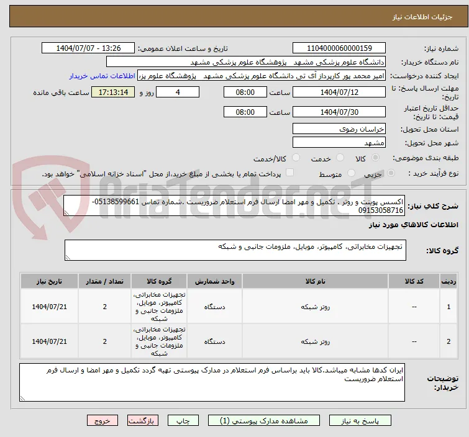Image resolution: width=469 pixels, height=437 pixels.
Task: Click دستگاه unit in row 1
Action: click(x=214, y=307)
